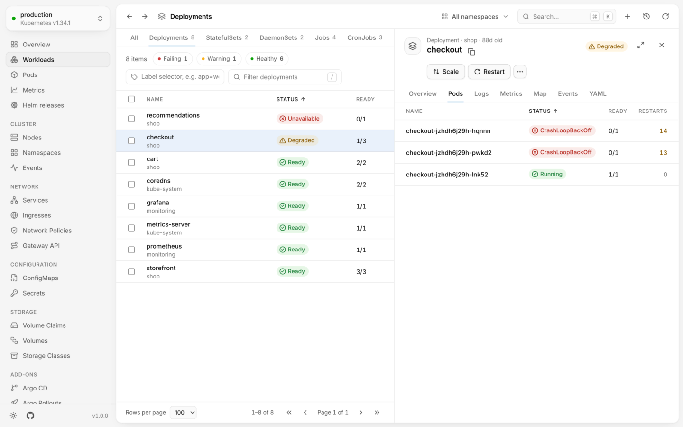Filter by Warning deployments
683x427 pixels.
pos(219,59)
